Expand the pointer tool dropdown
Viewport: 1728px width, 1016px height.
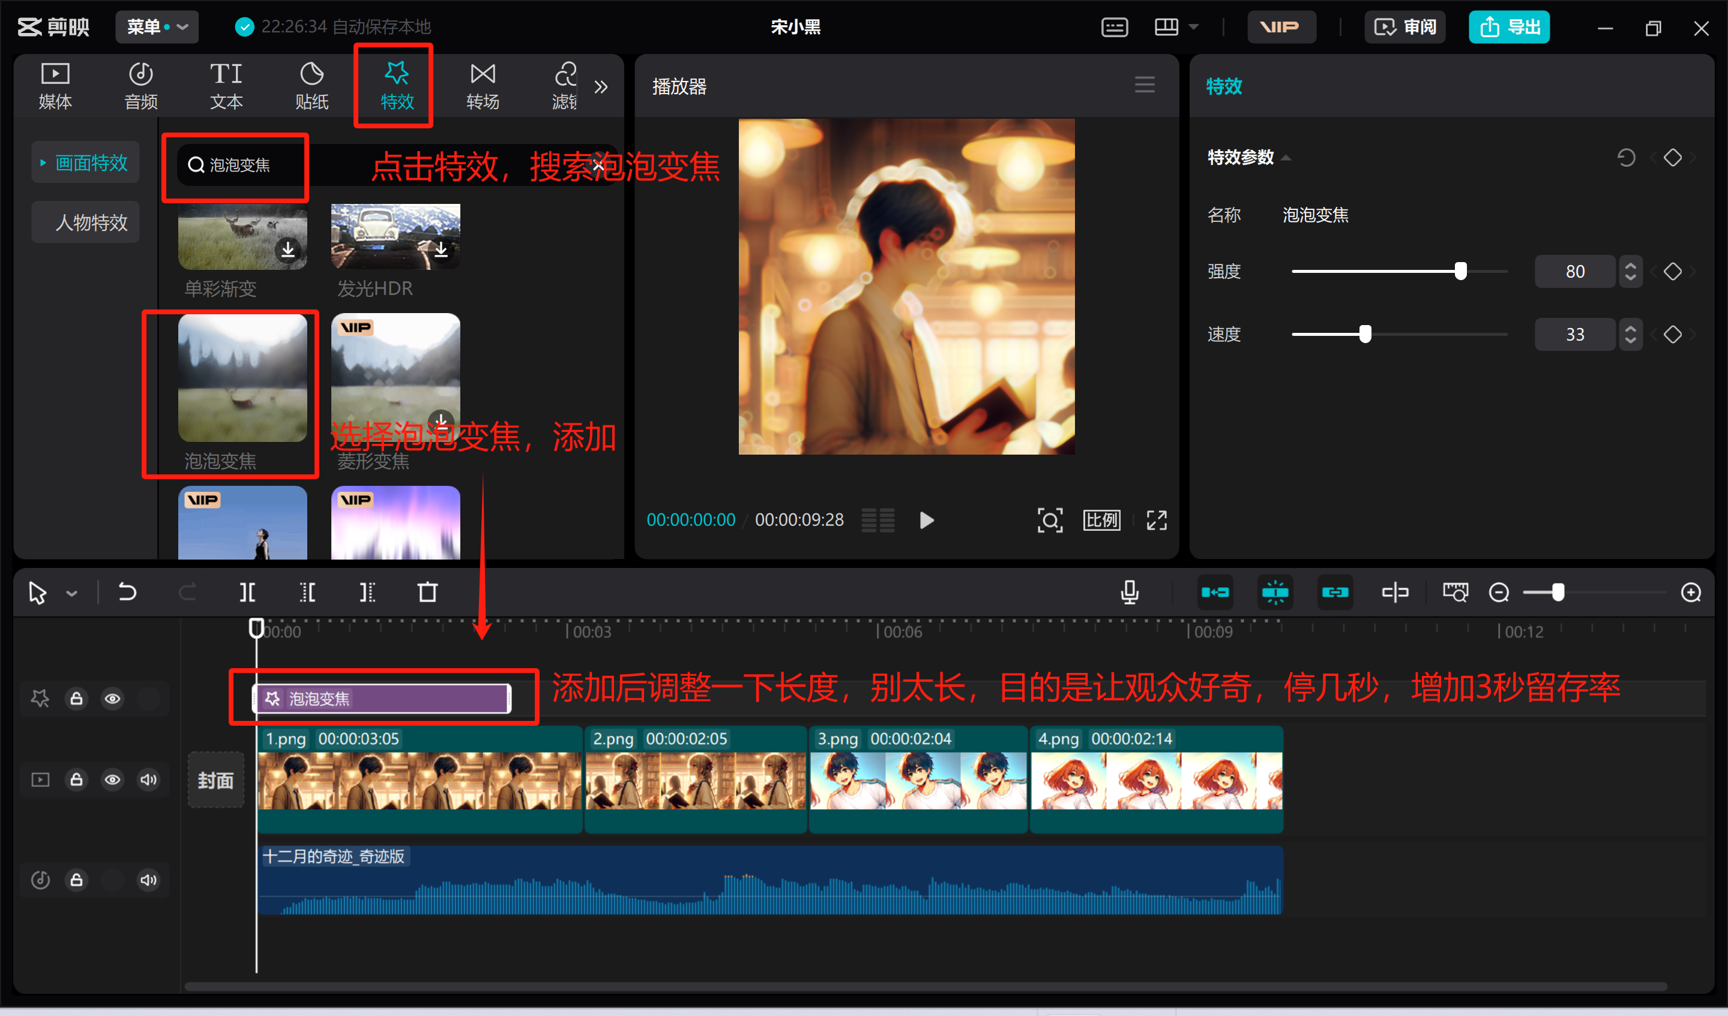click(71, 593)
